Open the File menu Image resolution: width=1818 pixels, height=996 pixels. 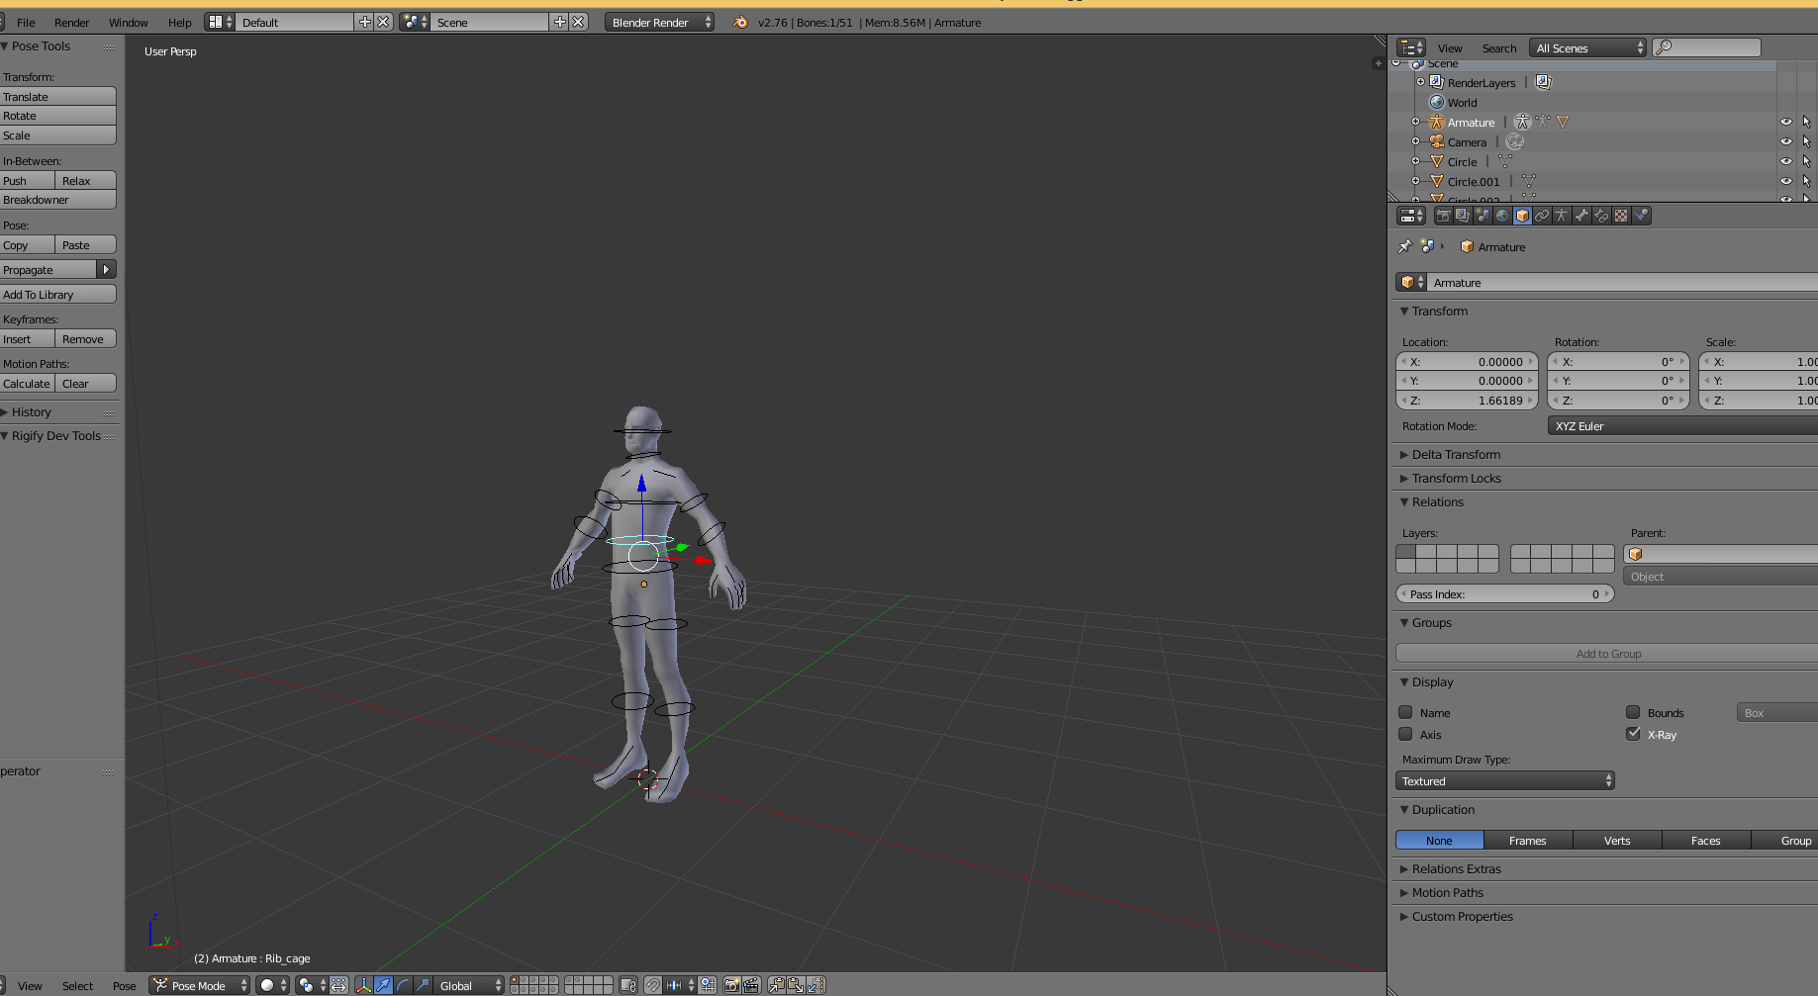pos(26,22)
